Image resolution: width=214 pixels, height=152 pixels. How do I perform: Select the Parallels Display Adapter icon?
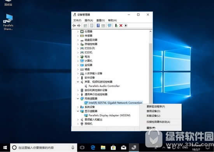[x=86, y=115]
